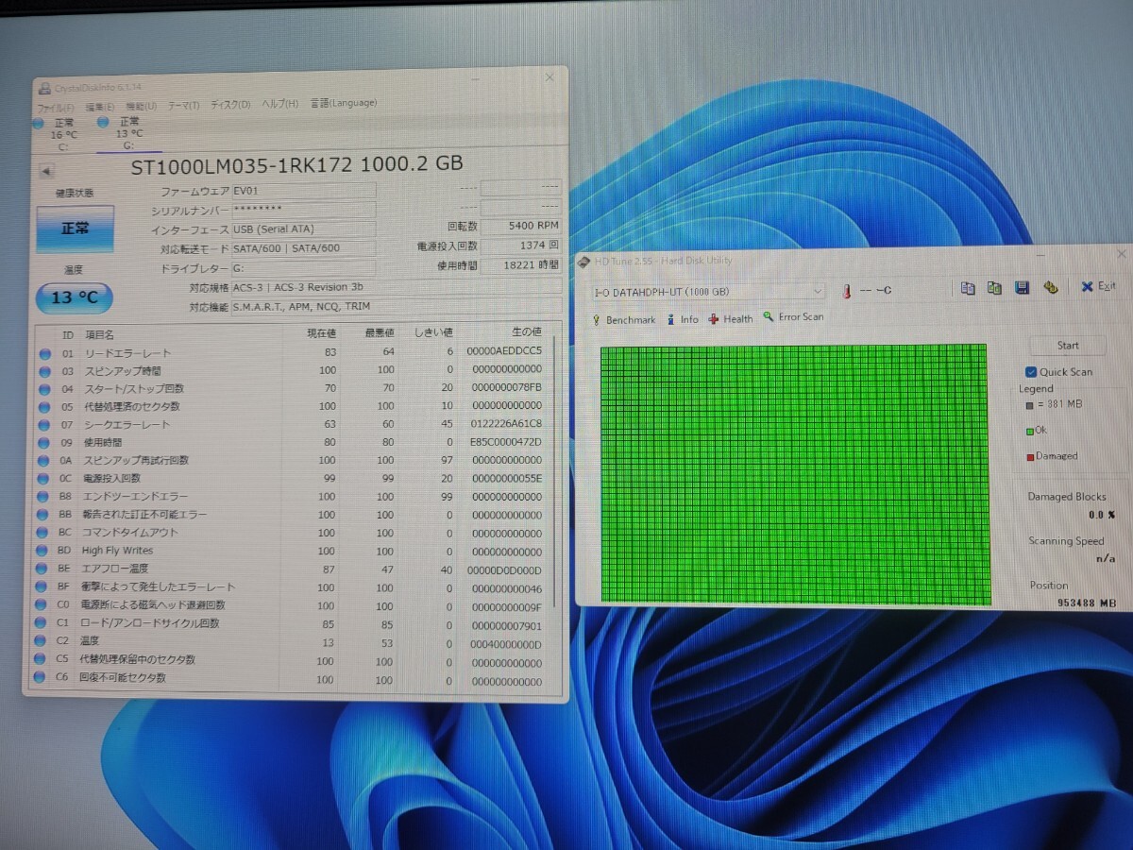Click previous-disk arrow in CrystalDiskInfo
The height and width of the screenshot is (850, 1133).
45,171
